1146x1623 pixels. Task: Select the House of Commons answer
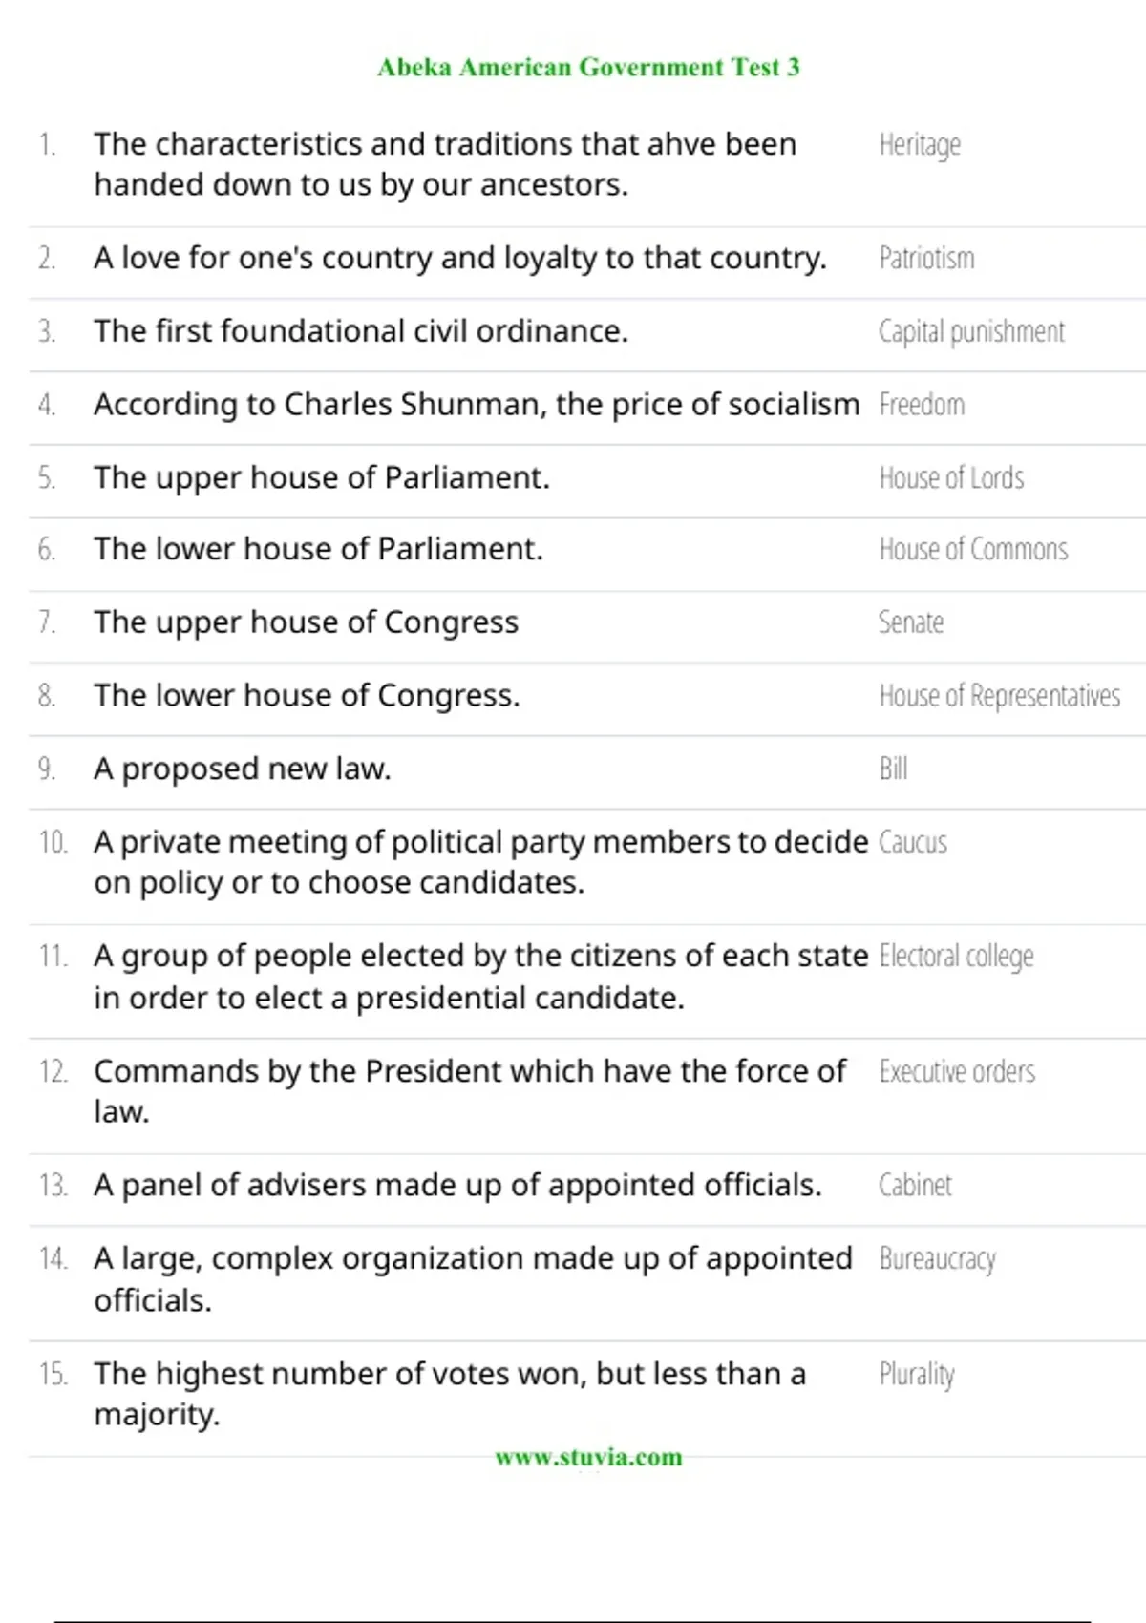973,549
